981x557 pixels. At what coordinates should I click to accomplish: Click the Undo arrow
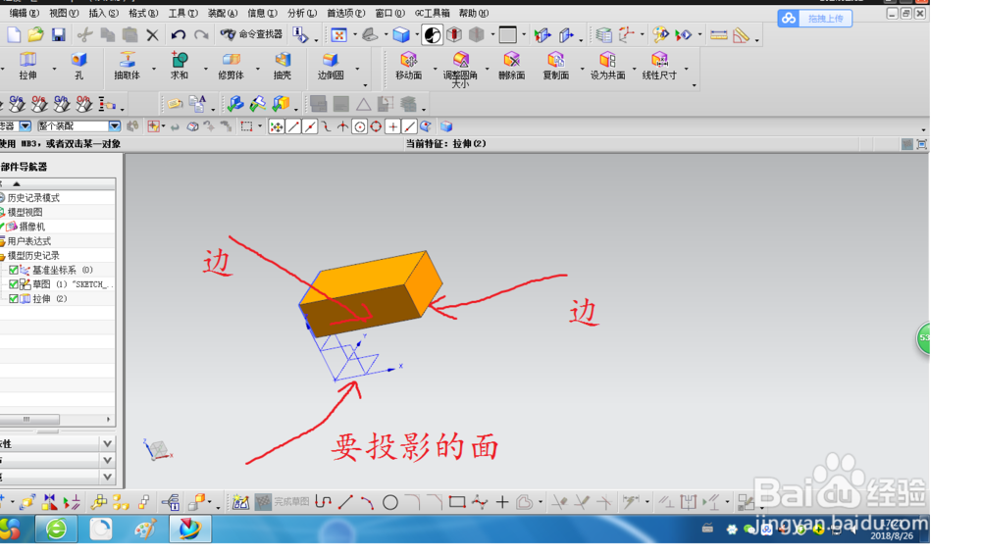coord(179,35)
